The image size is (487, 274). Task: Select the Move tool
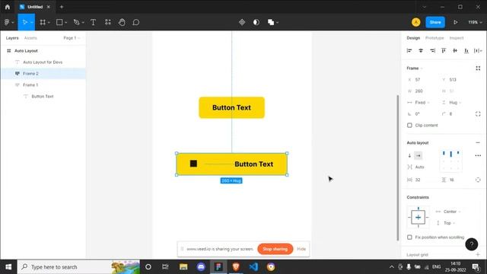pyautogui.click(x=24, y=22)
